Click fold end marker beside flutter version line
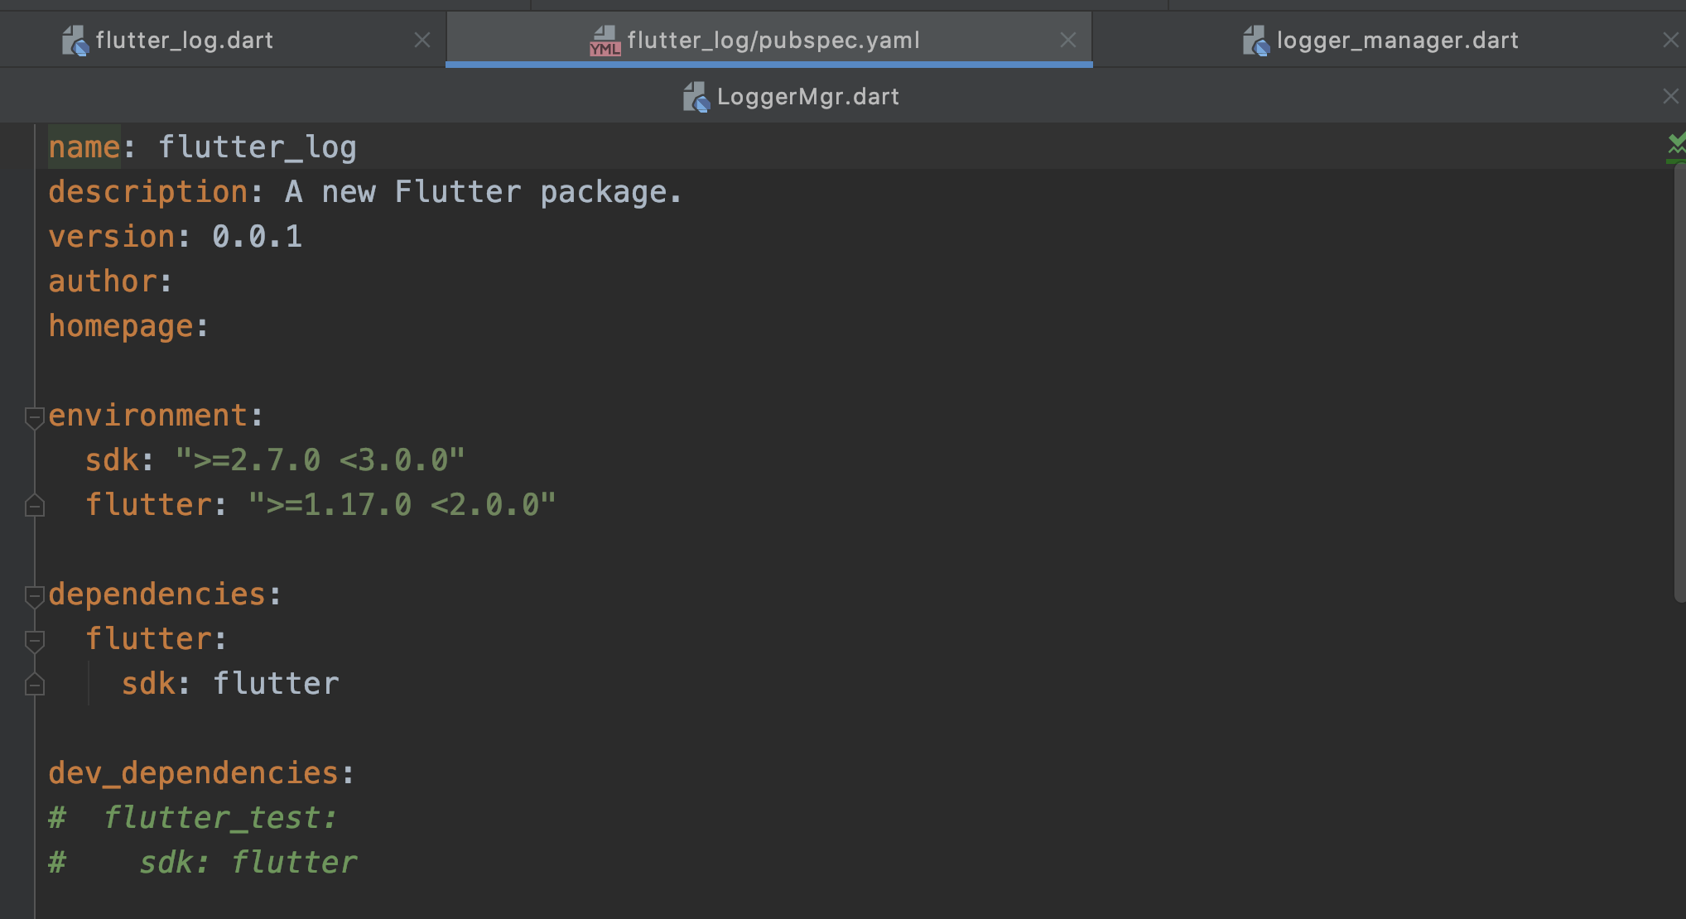Image resolution: width=1686 pixels, height=919 pixels. click(x=34, y=506)
